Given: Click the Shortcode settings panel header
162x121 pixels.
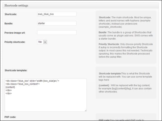Looking at the screenshot, I should tap(81, 6).
